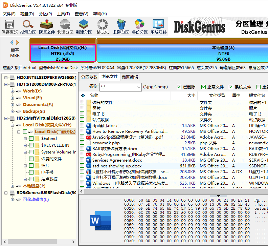This screenshot has width=268, height=246.
Task: Click the DiskGenius logo in the title bar
Action: click(6, 5)
